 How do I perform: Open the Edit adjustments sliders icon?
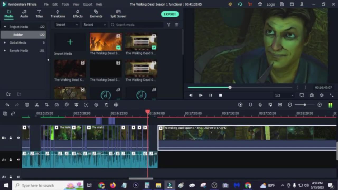pos(106,105)
